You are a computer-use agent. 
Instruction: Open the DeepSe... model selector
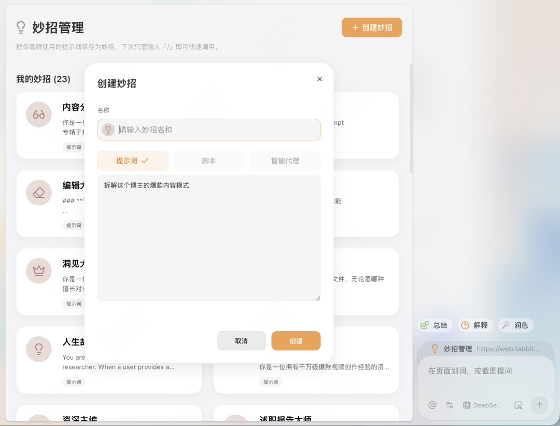pyautogui.click(x=482, y=405)
